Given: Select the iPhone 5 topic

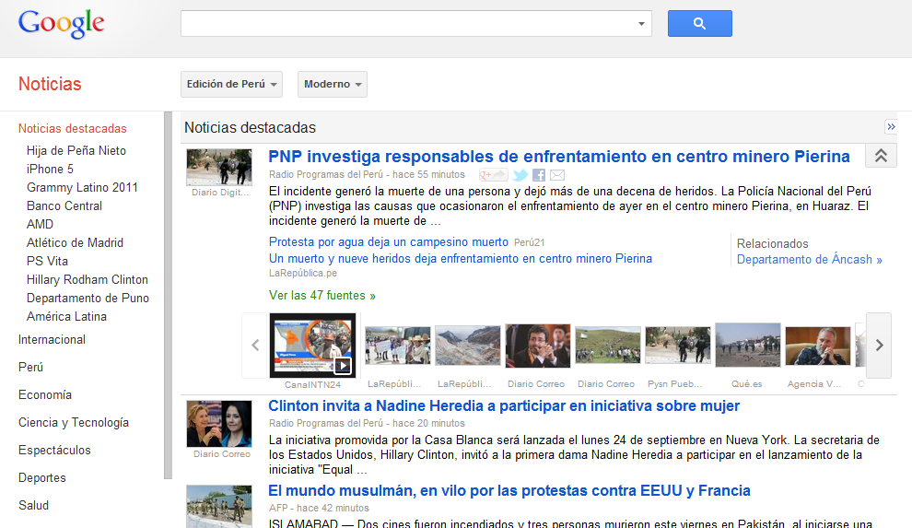Looking at the screenshot, I should click(x=50, y=170).
